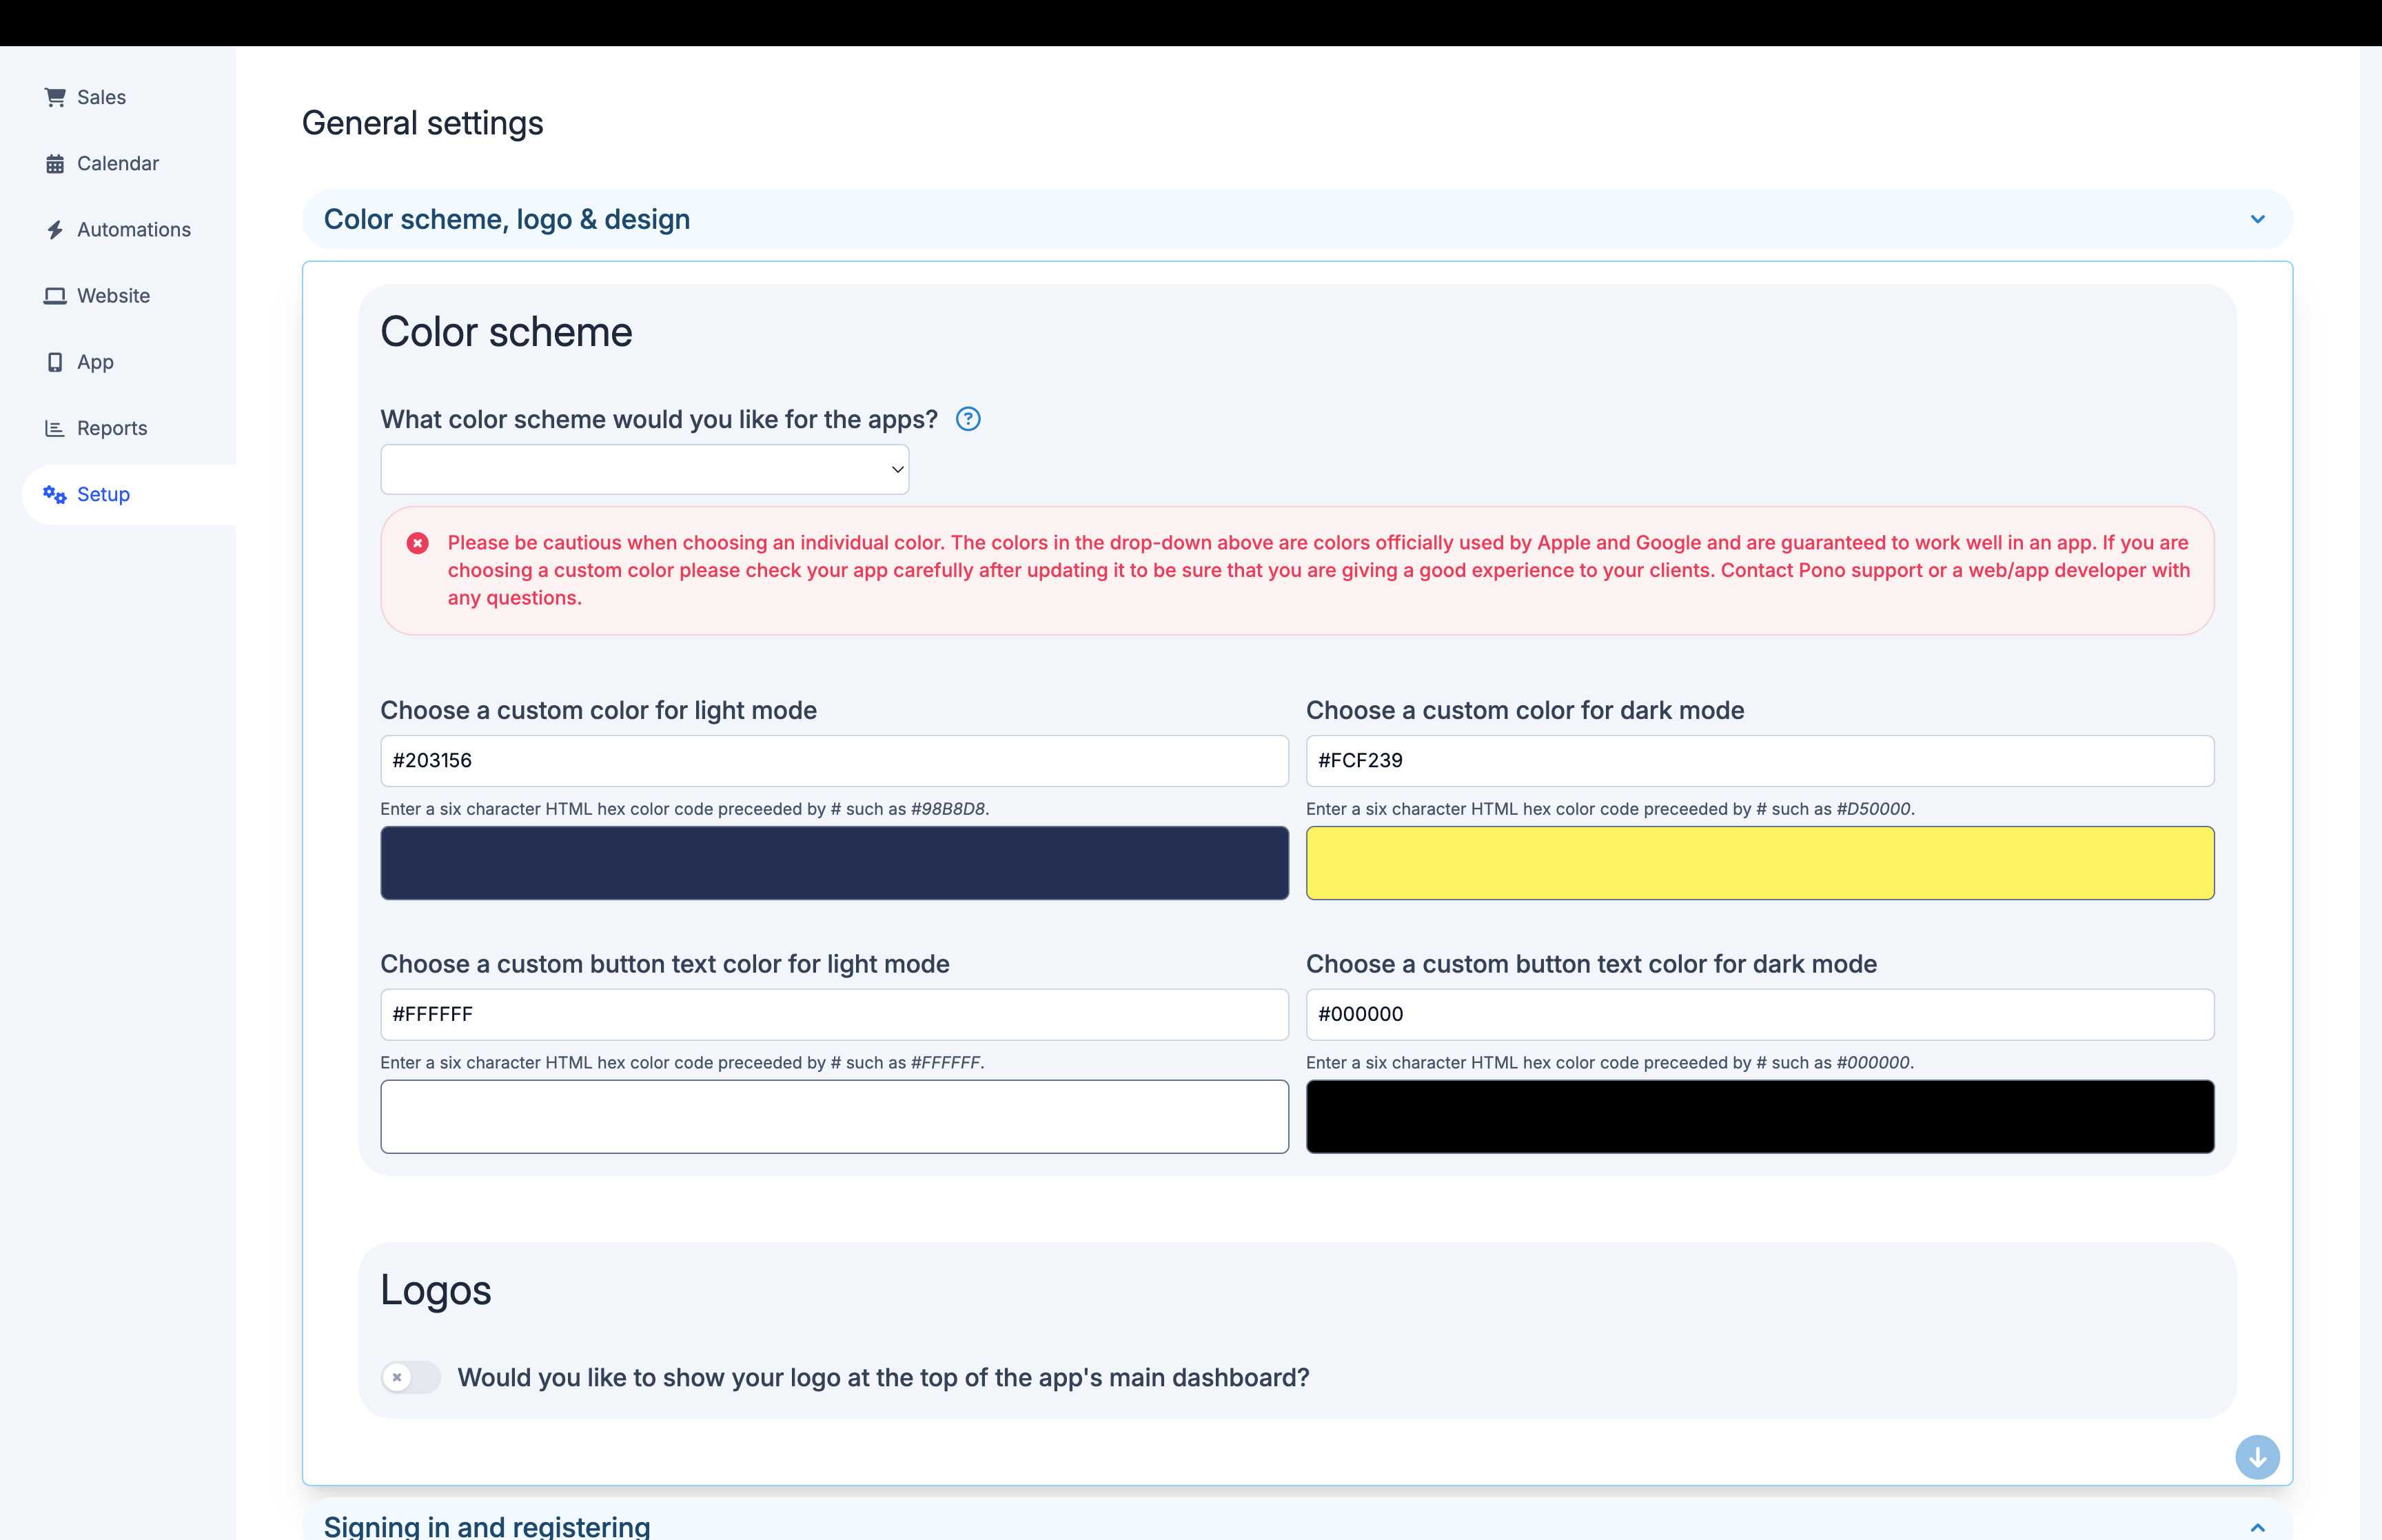Open the Calendar section icon
Viewport: 2382px width, 1540px height.
click(x=56, y=163)
